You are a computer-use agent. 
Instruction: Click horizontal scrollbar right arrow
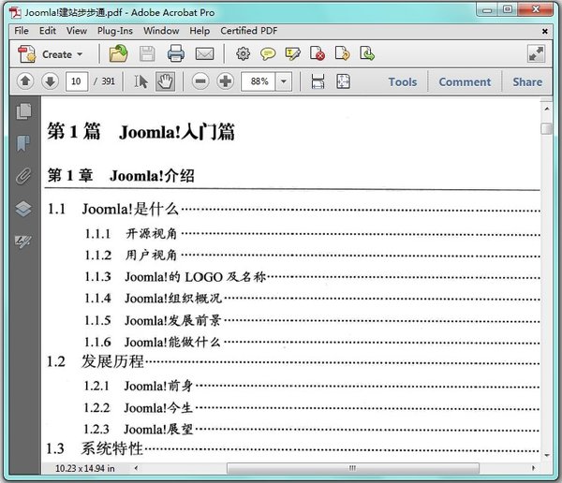(x=533, y=468)
